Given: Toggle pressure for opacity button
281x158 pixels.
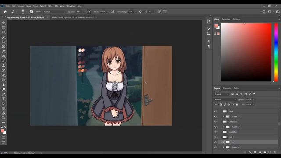Looking at the screenshot, I should click(x=89, y=12).
